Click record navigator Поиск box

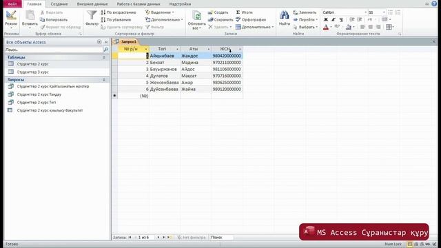[221, 237]
